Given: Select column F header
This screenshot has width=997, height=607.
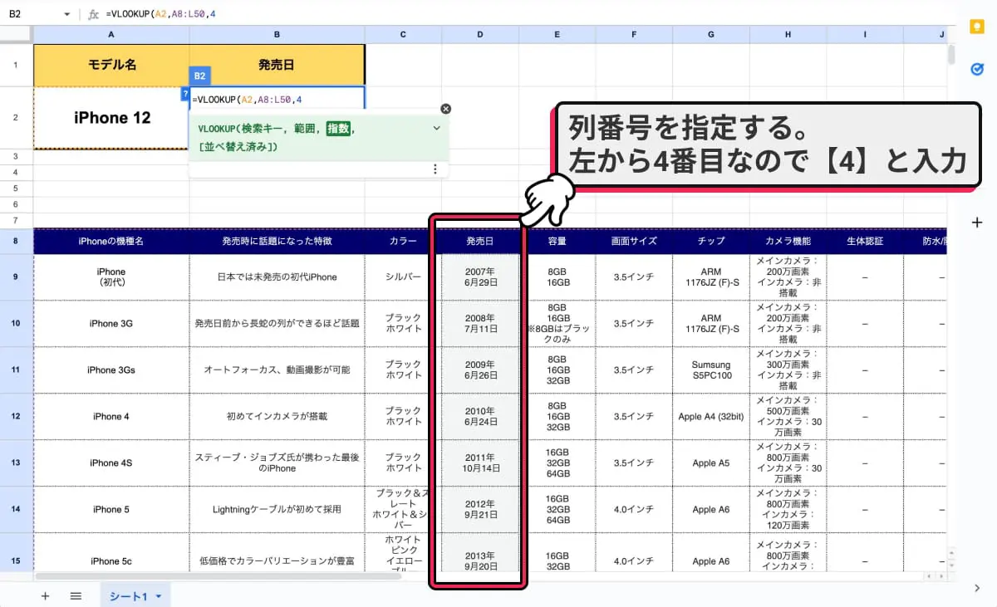Looking at the screenshot, I should pyautogui.click(x=634, y=35).
